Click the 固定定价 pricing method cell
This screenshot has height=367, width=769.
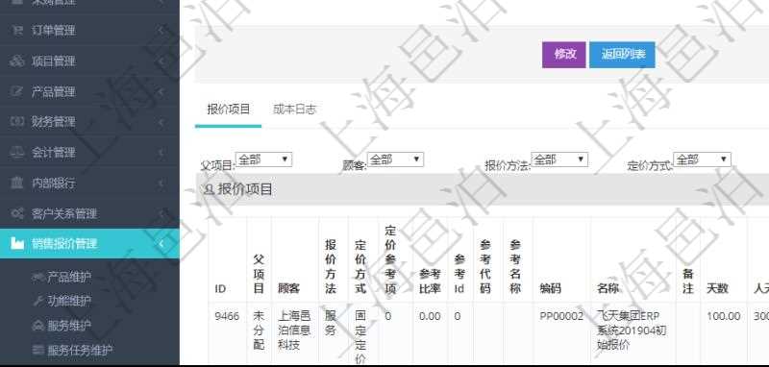pos(360,337)
